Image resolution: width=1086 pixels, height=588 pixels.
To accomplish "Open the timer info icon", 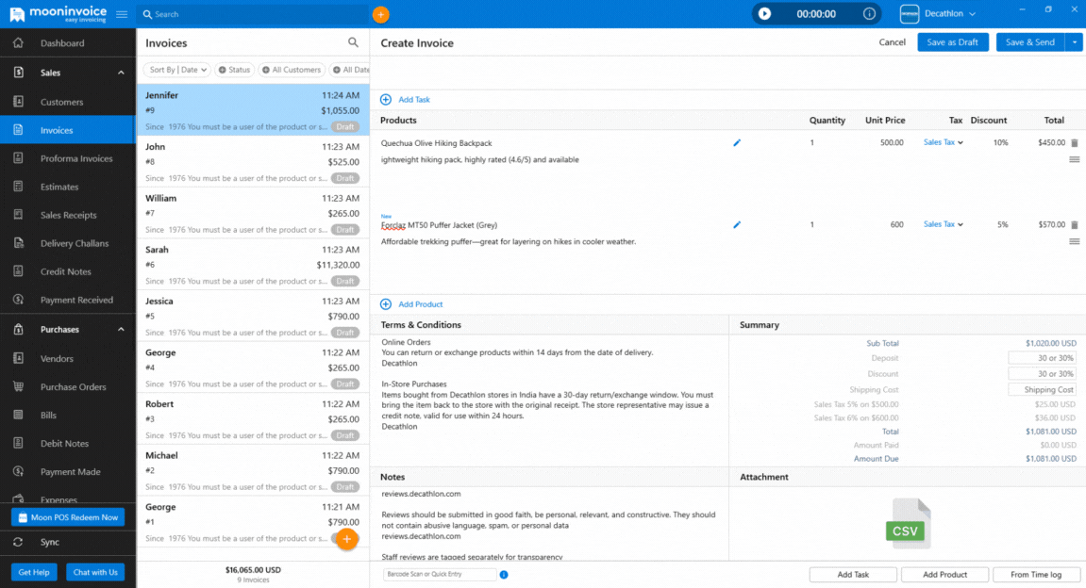I will [x=869, y=14].
